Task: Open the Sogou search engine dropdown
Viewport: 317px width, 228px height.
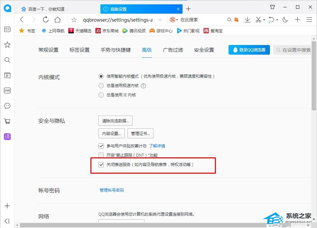Action: tap(174, 20)
